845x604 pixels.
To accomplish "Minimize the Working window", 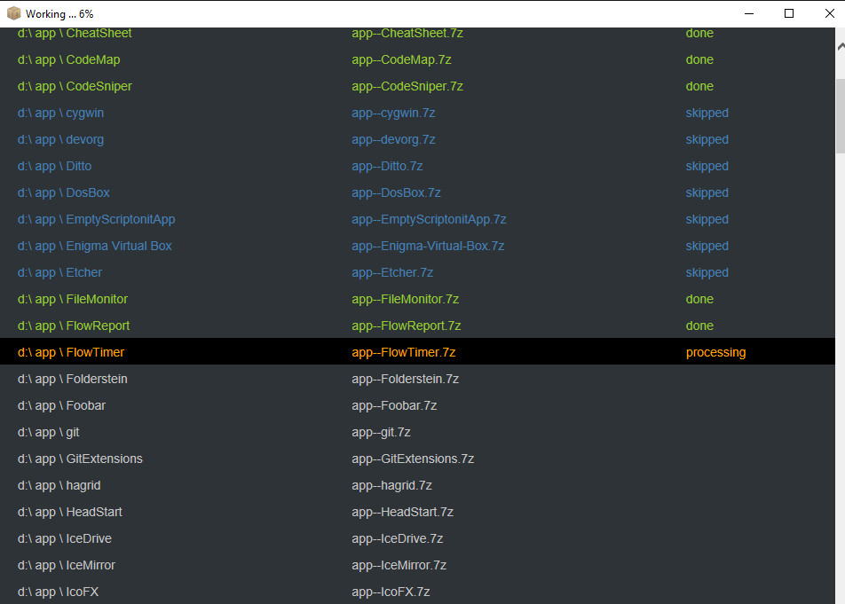I will pos(749,13).
